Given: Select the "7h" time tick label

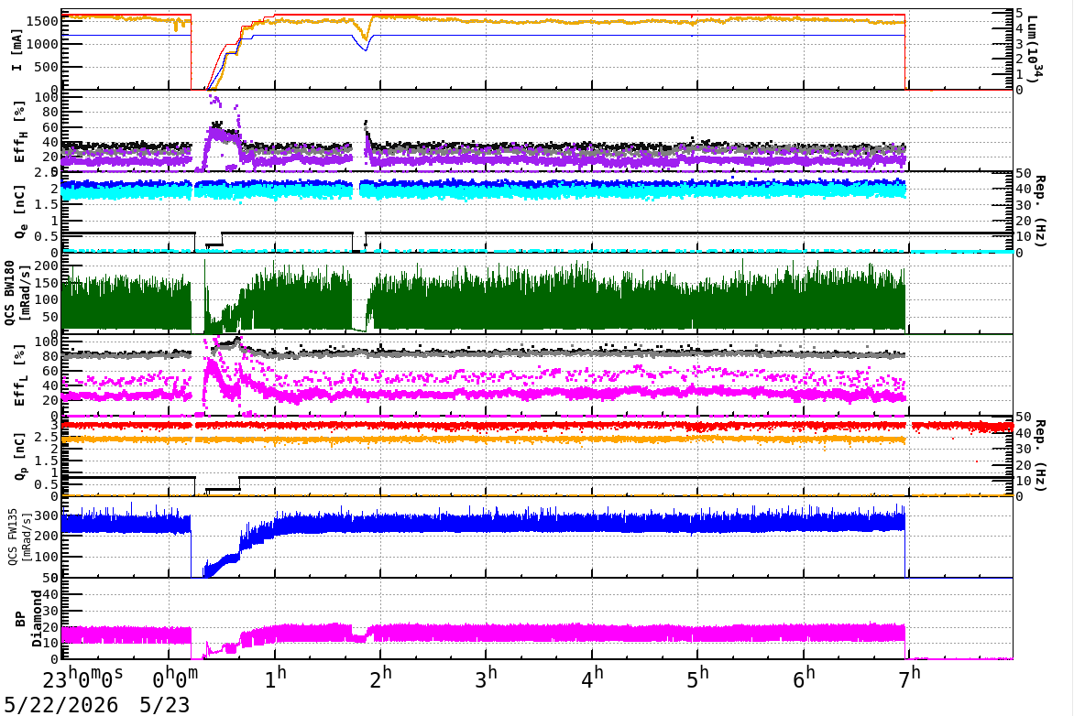Looking at the screenshot, I should 909,678.
